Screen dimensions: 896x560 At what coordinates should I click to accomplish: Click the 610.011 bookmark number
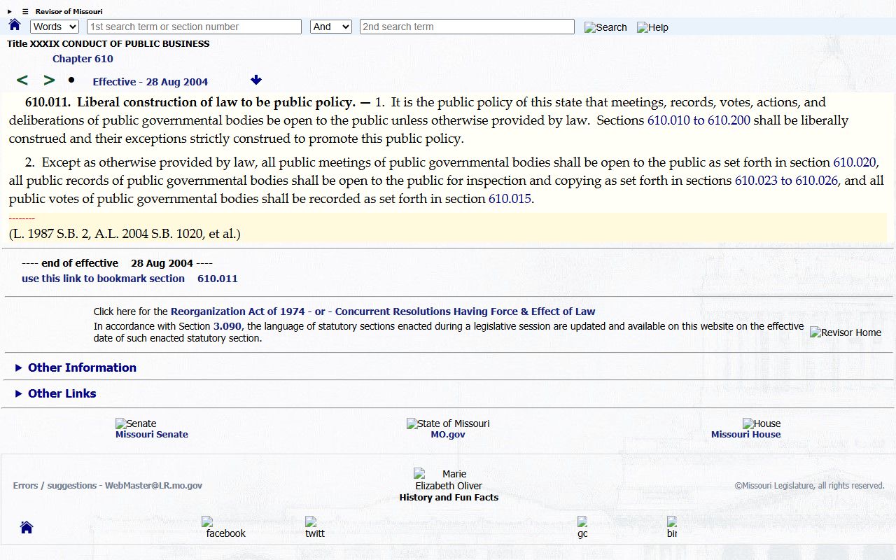click(218, 279)
